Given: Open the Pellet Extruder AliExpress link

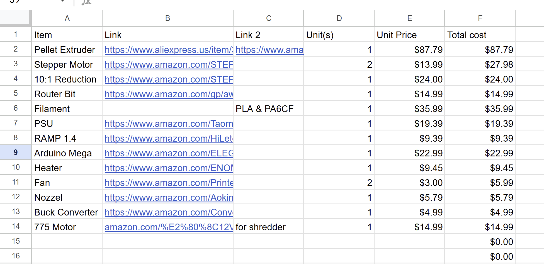Looking at the screenshot, I should [169, 50].
